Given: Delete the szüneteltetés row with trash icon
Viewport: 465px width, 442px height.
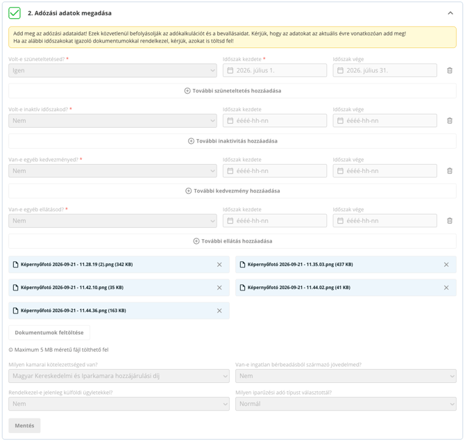Looking at the screenshot, I should [450, 70].
